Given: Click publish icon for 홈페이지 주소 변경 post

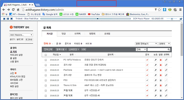Looking at the screenshot, I should coord(161,75).
